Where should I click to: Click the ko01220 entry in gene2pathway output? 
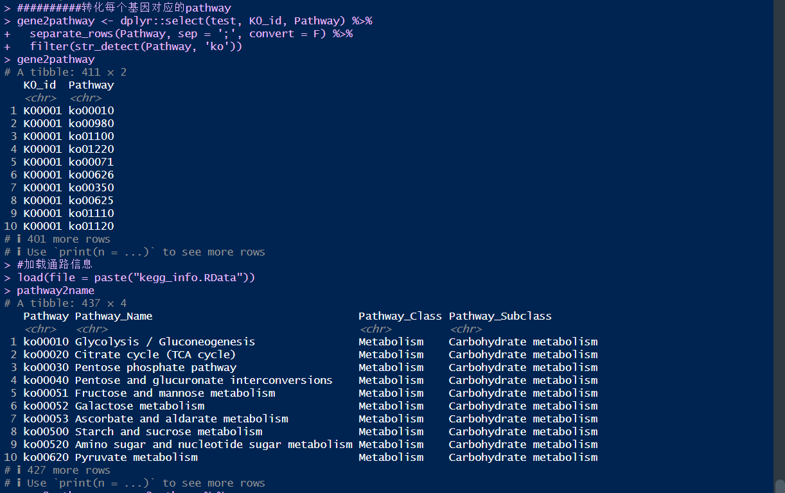tap(91, 149)
